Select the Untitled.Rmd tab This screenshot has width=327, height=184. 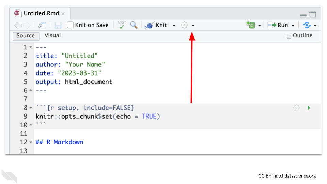click(40, 13)
